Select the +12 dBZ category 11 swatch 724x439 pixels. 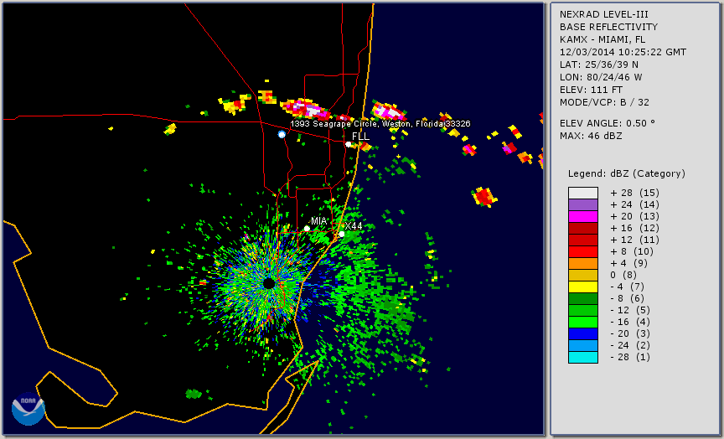click(x=582, y=240)
